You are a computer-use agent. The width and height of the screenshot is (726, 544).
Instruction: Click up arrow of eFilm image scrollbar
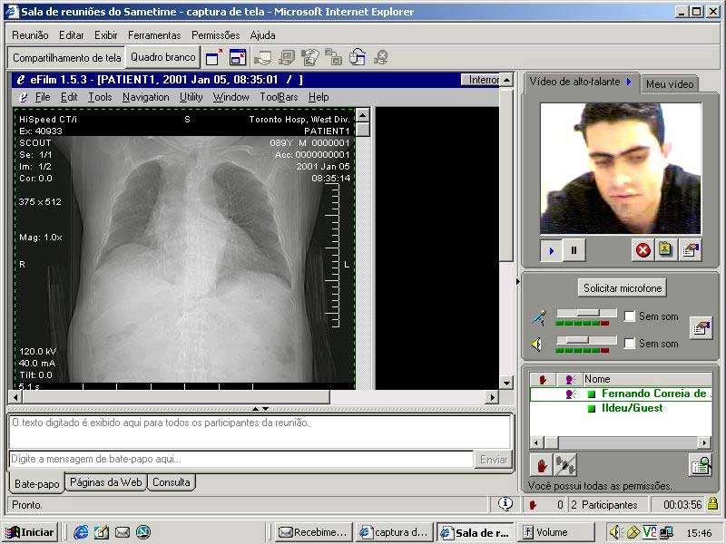(x=363, y=115)
